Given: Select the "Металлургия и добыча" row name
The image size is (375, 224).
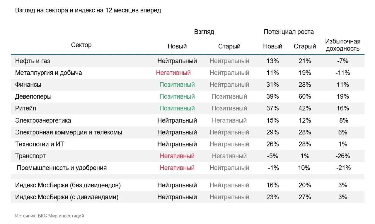Looking at the screenshot, I should pos(48,73).
